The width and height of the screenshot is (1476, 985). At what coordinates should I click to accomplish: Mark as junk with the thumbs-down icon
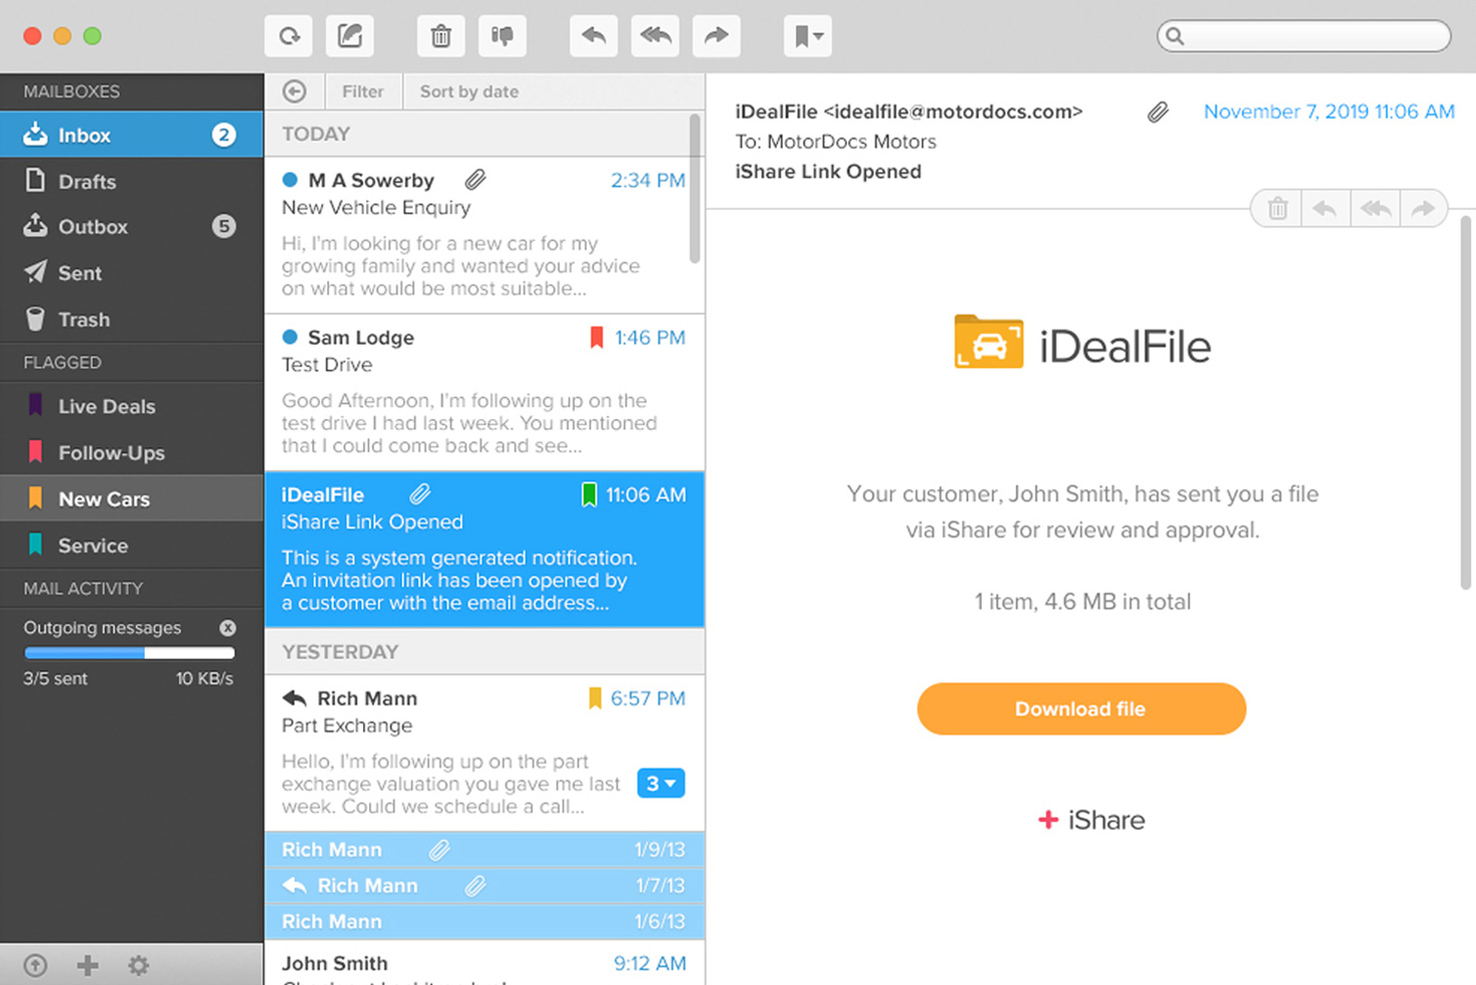point(502,36)
